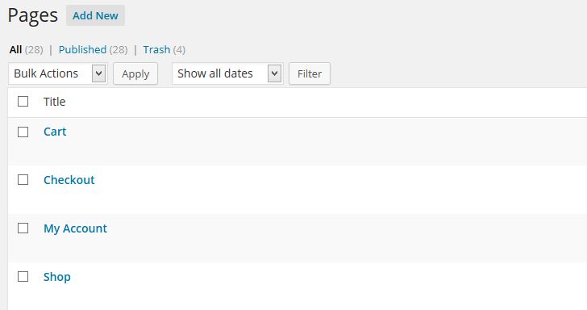Image resolution: width=587 pixels, height=310 pixels.
Task: Show All pages filter
Action: click(x=16, y=49)
